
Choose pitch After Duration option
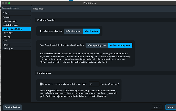[91, 31]
